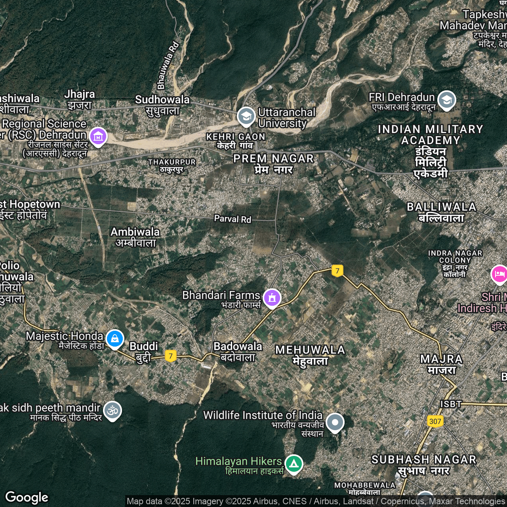The width and height of the screenshot is (507, 507).
Task: Click the Balliwala place label
Action: click(441, 212)
